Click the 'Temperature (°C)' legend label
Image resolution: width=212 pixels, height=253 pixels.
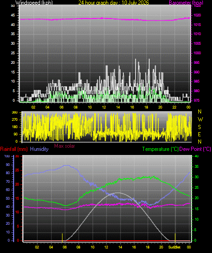click(161, 149)
